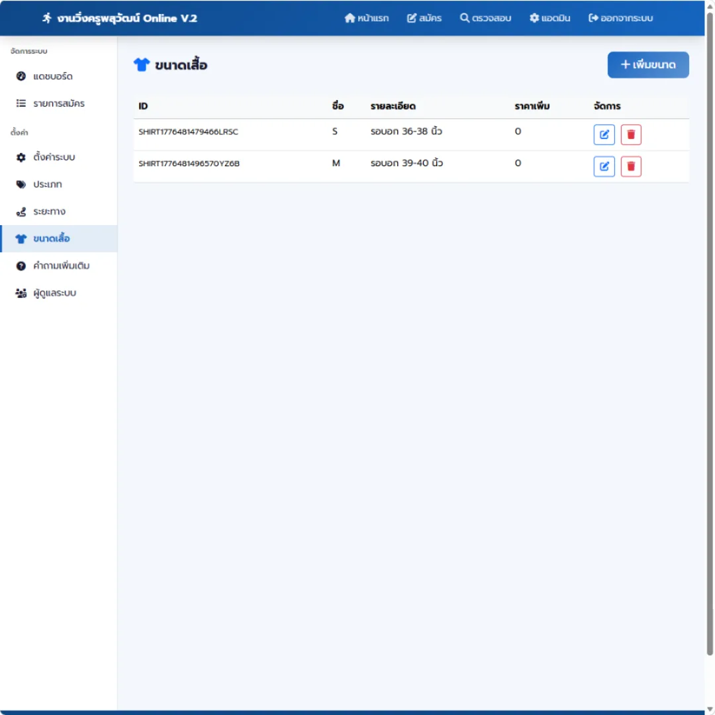Open คำถามเพิ่มเติม additional questions
This screenshot has height=715, width=715.
(x=58, y=266)
